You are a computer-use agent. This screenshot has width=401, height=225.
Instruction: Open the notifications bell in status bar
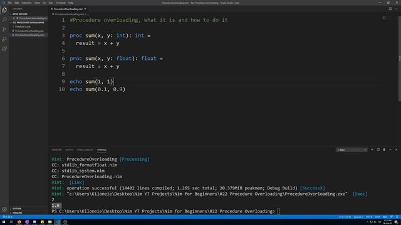(x=397, y=217)
